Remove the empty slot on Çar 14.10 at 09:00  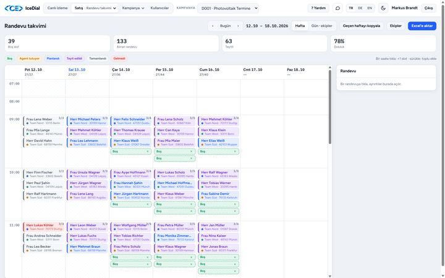pos(148,151)
